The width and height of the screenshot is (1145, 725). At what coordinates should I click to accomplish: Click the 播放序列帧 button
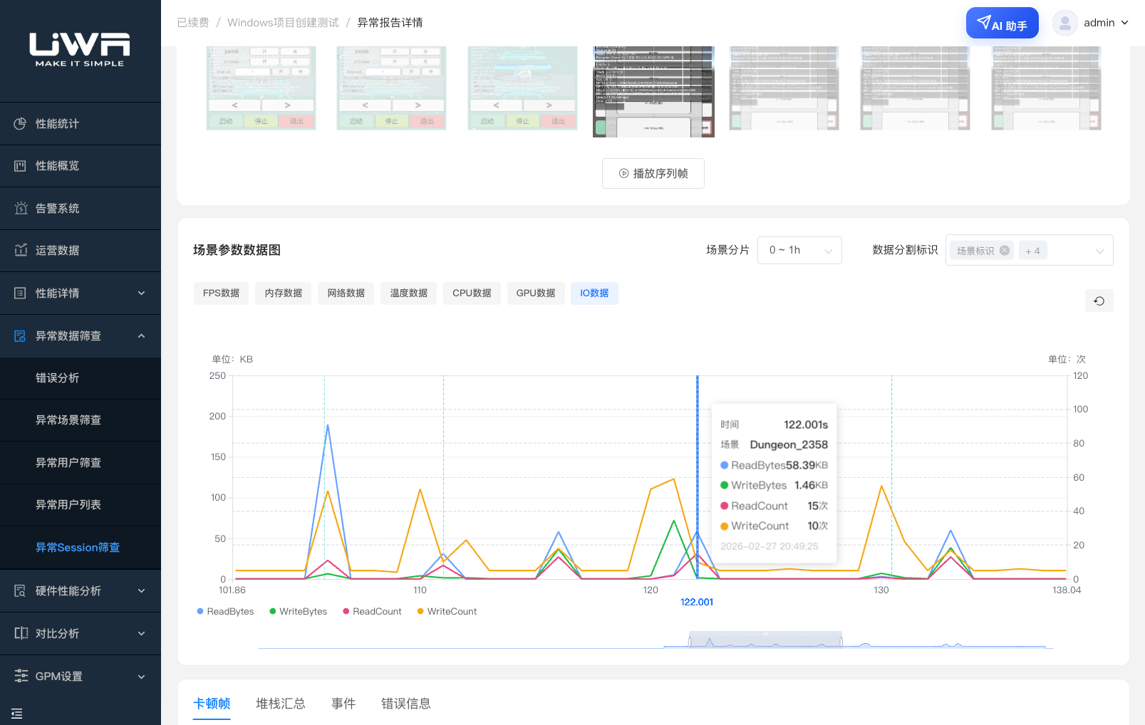653,173
